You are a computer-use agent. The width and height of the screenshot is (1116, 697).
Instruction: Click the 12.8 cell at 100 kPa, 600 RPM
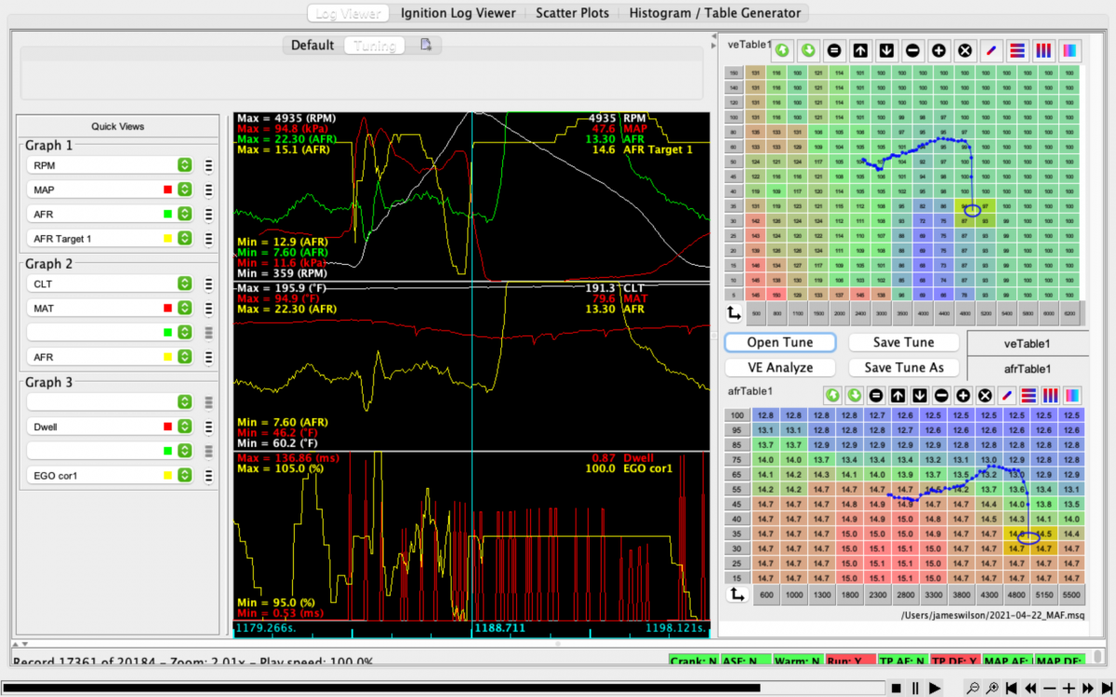click(766, 415)
